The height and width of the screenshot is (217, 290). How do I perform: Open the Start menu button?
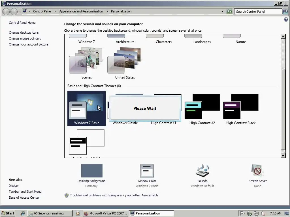click(8, 213)
